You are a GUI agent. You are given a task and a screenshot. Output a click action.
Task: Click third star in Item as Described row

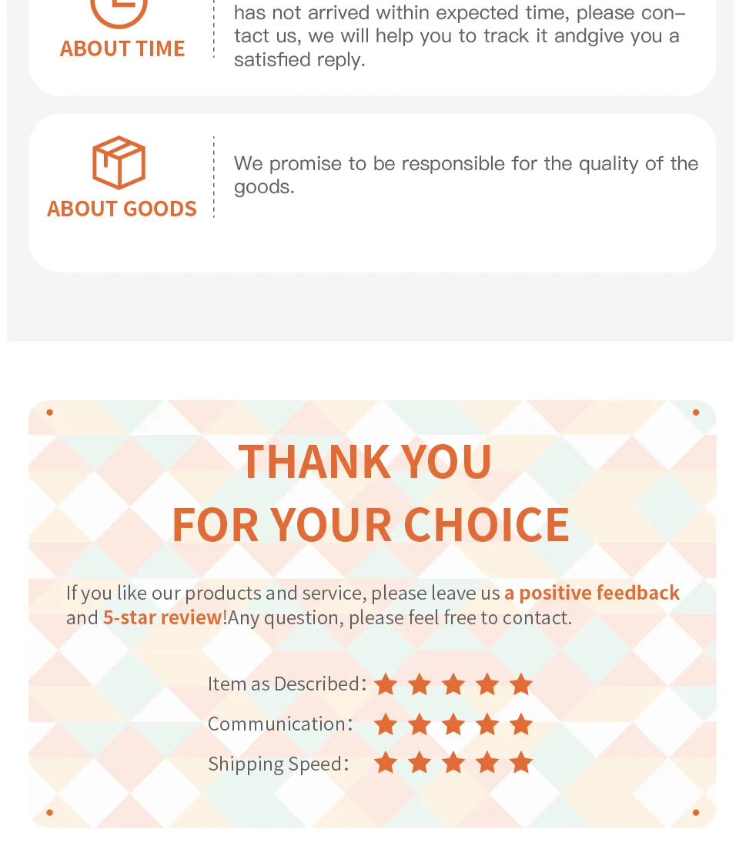(x=453, y=684)
